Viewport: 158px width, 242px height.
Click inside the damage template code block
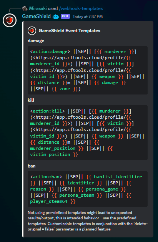coord(88,70)
